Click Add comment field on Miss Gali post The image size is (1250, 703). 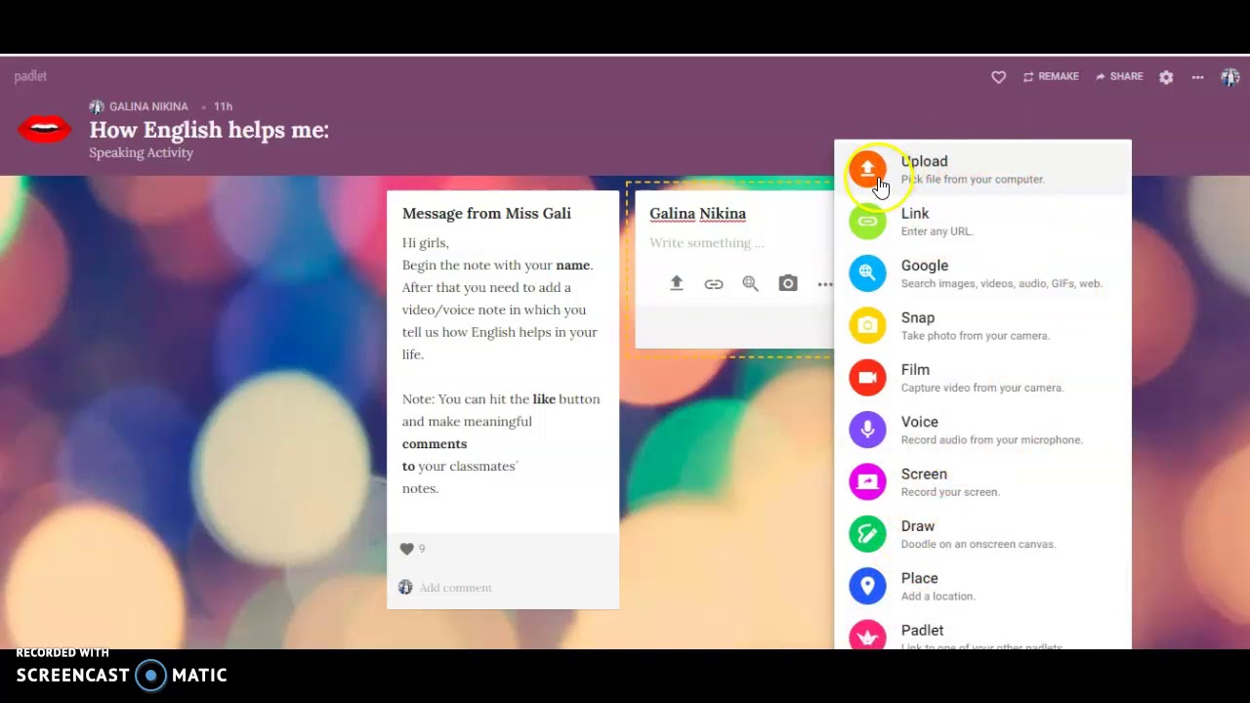[455, 588]
